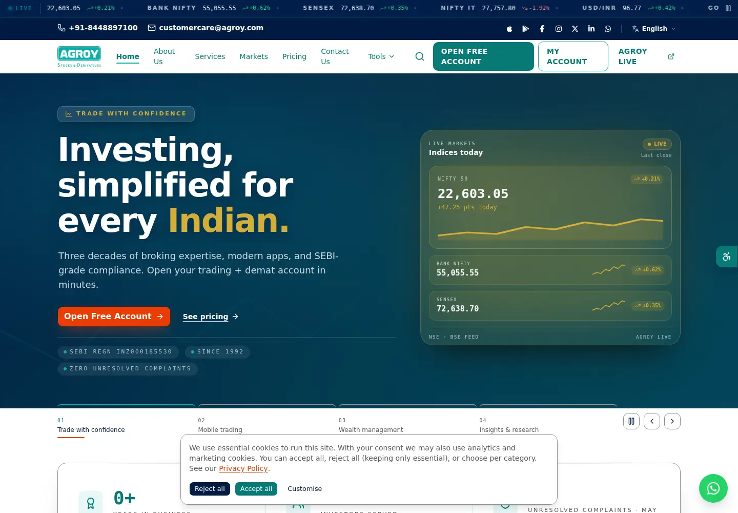The image size is (738, 513).
Task: Go to previous carousel slide
Action: (x=652, y=421)
